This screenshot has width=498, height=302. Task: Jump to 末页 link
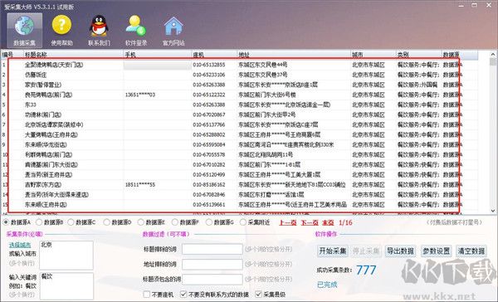[x=328, y=222]
